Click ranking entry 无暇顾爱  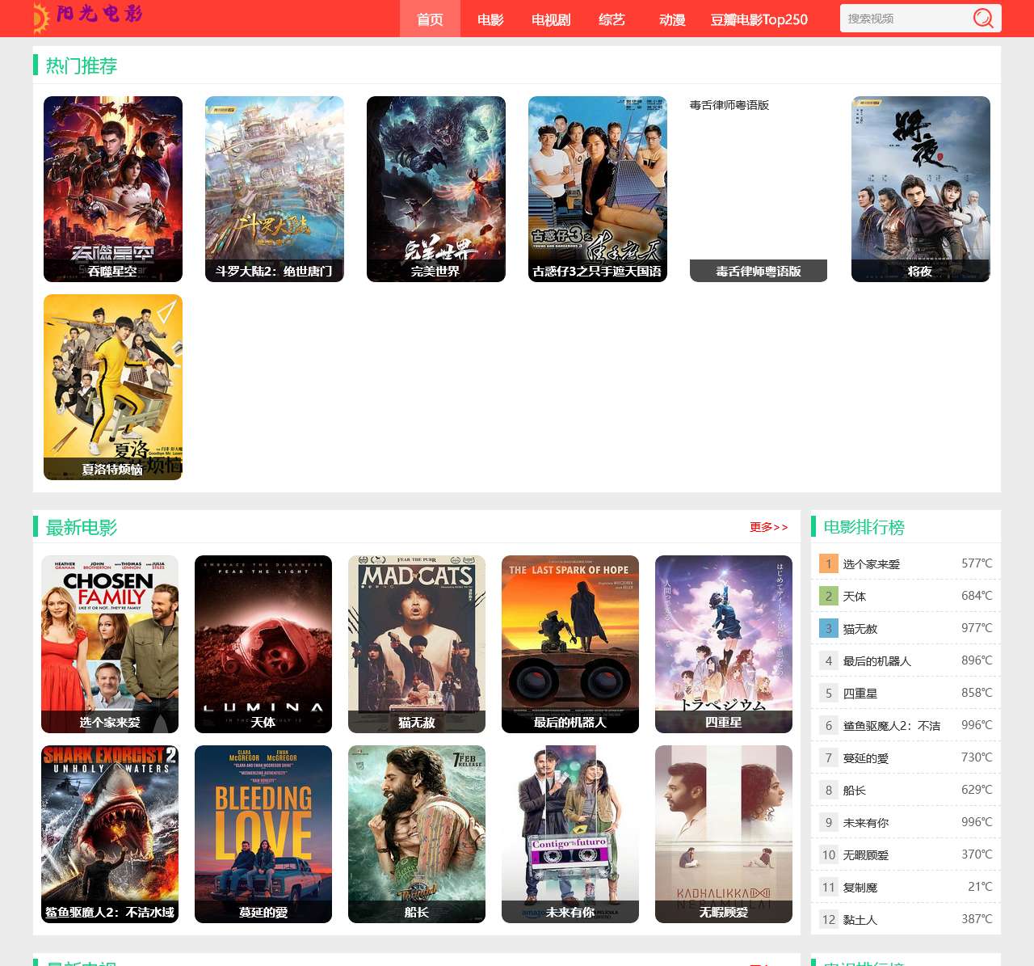(x=866, y=855)
